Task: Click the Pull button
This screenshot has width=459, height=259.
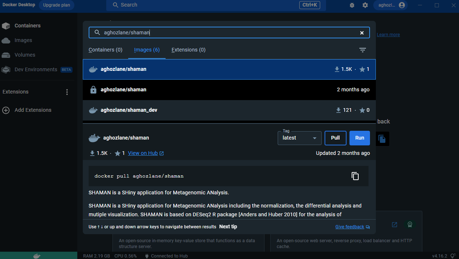Action: (x=335, y=138)
